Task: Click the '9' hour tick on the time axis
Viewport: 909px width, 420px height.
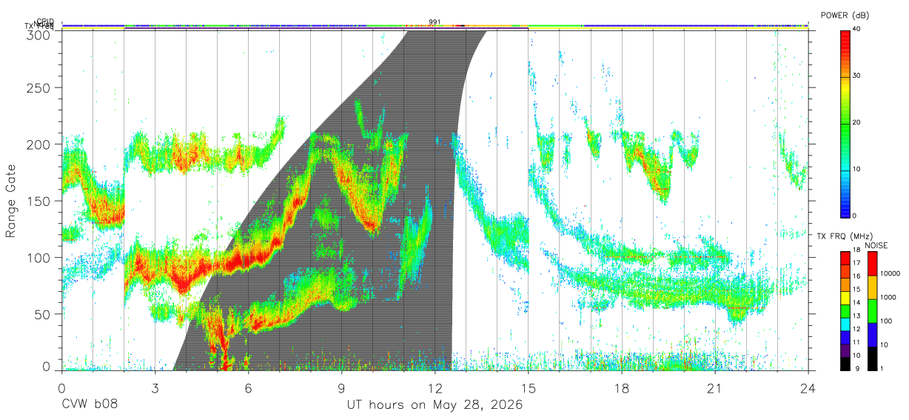Action: [341, 387]
